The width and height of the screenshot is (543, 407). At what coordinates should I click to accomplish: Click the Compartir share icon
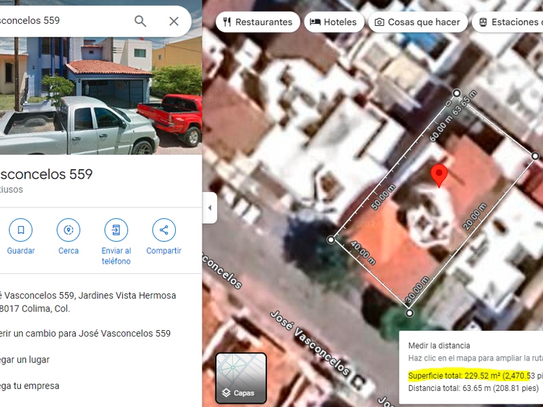164,230
